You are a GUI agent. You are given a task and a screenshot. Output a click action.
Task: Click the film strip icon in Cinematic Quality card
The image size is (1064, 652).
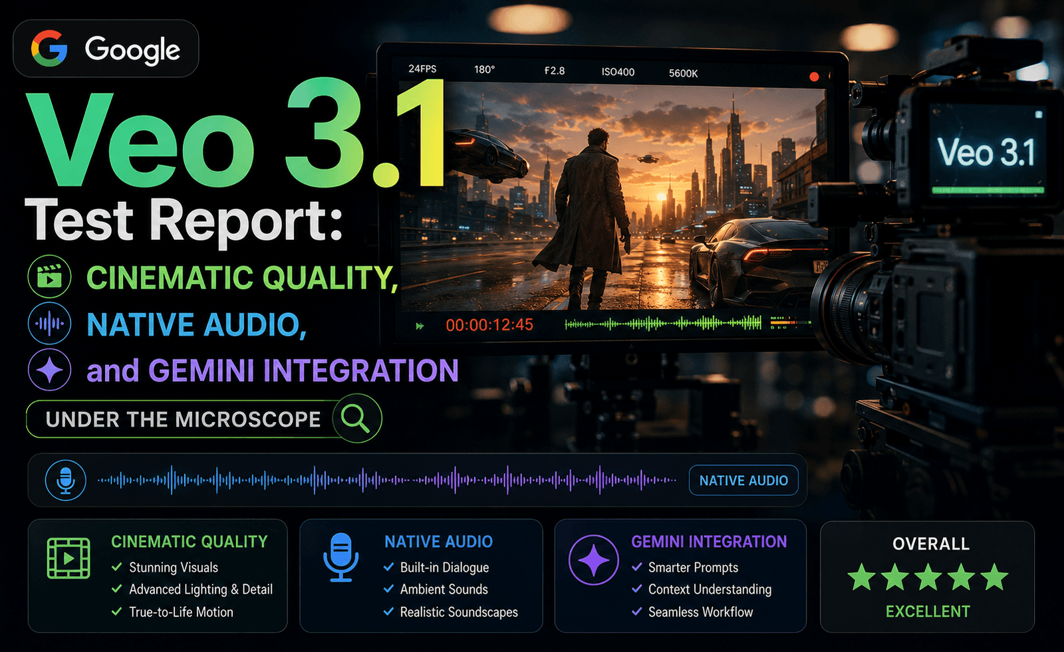(68, 558)
